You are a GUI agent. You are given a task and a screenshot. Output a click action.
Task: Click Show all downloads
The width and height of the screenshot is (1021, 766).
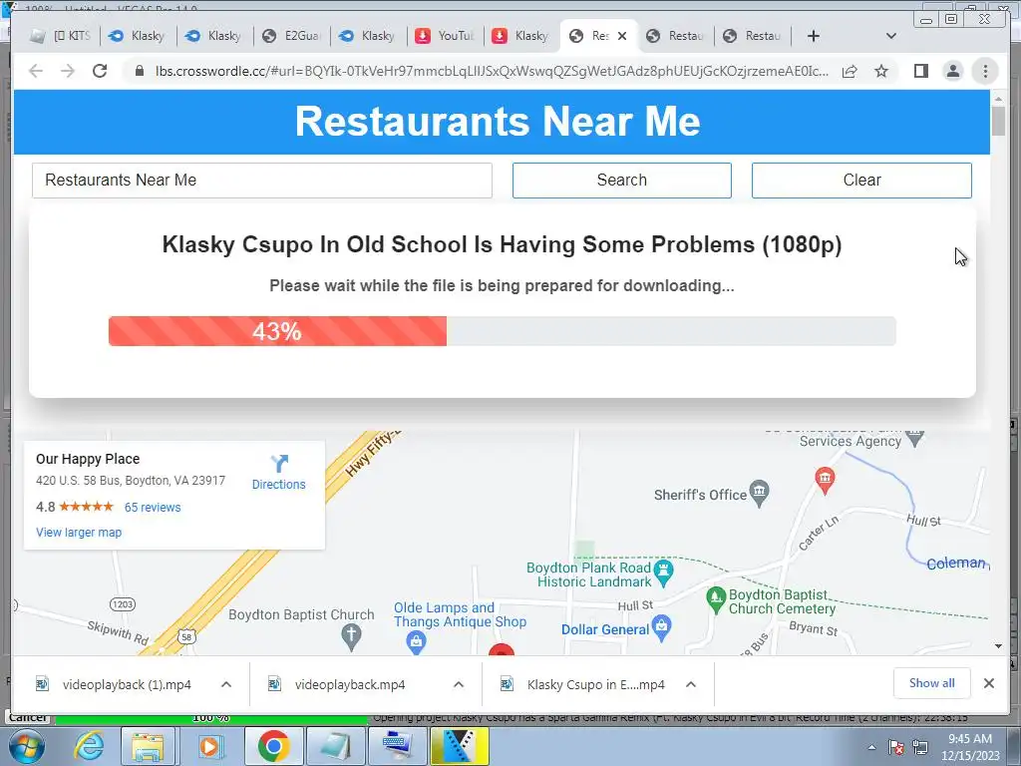(x=932, y=683)
